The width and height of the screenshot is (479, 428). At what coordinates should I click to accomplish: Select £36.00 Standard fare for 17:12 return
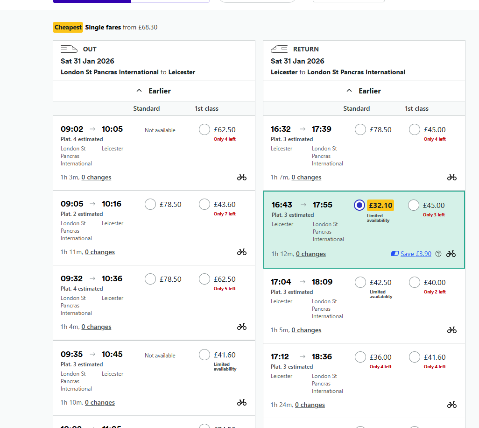pos(360,357)
